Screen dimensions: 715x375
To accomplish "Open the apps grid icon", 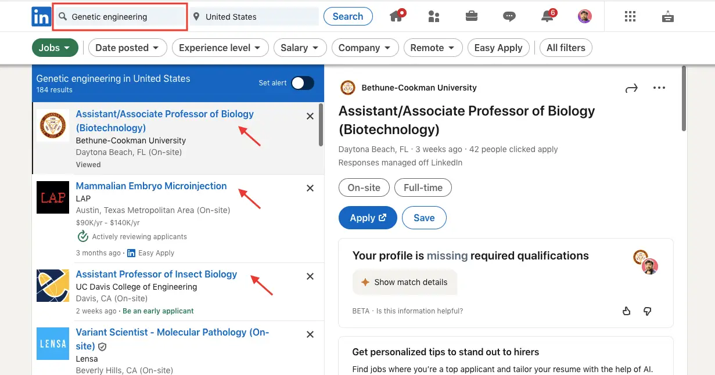I will point(630,16).
